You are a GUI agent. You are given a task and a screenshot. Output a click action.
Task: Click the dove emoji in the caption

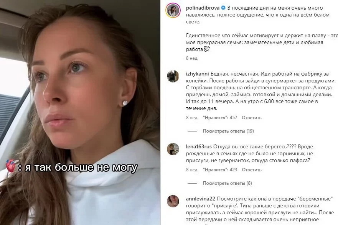tap(207, 49)
